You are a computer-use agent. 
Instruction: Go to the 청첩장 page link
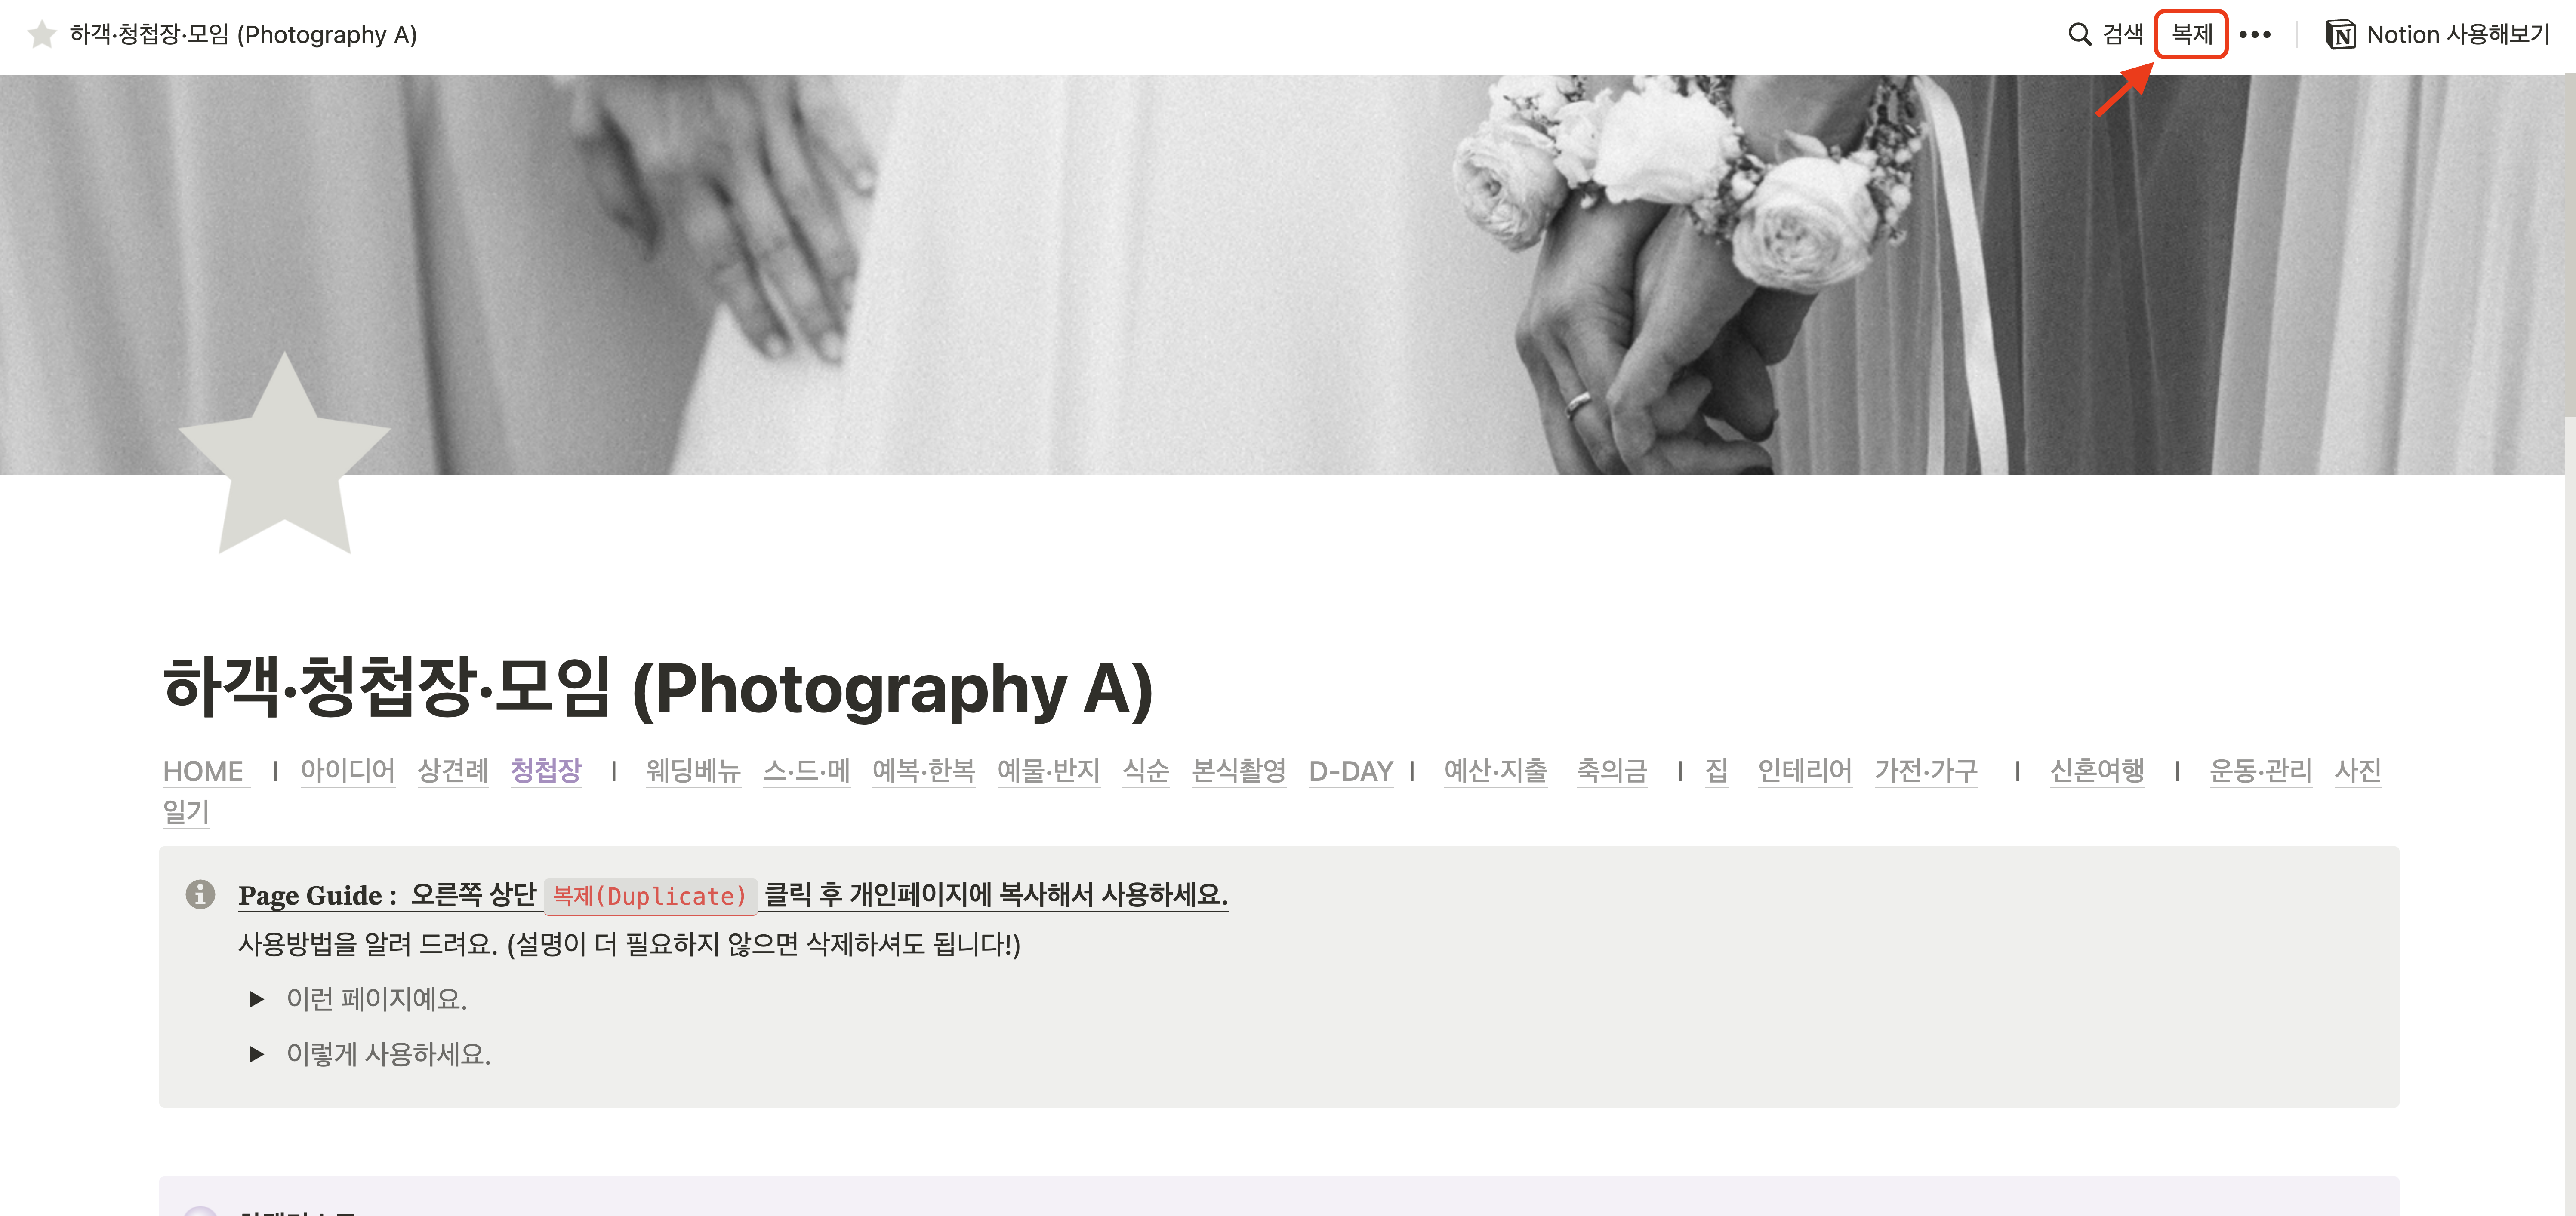coord(546,771)
